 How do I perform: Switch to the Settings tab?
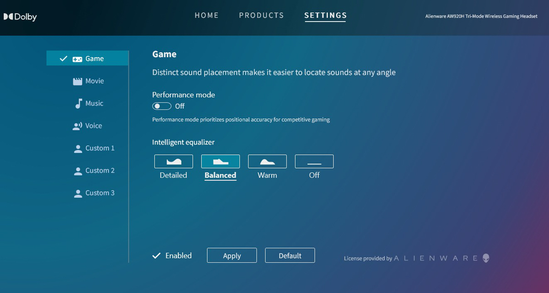[x=325, y=15]
